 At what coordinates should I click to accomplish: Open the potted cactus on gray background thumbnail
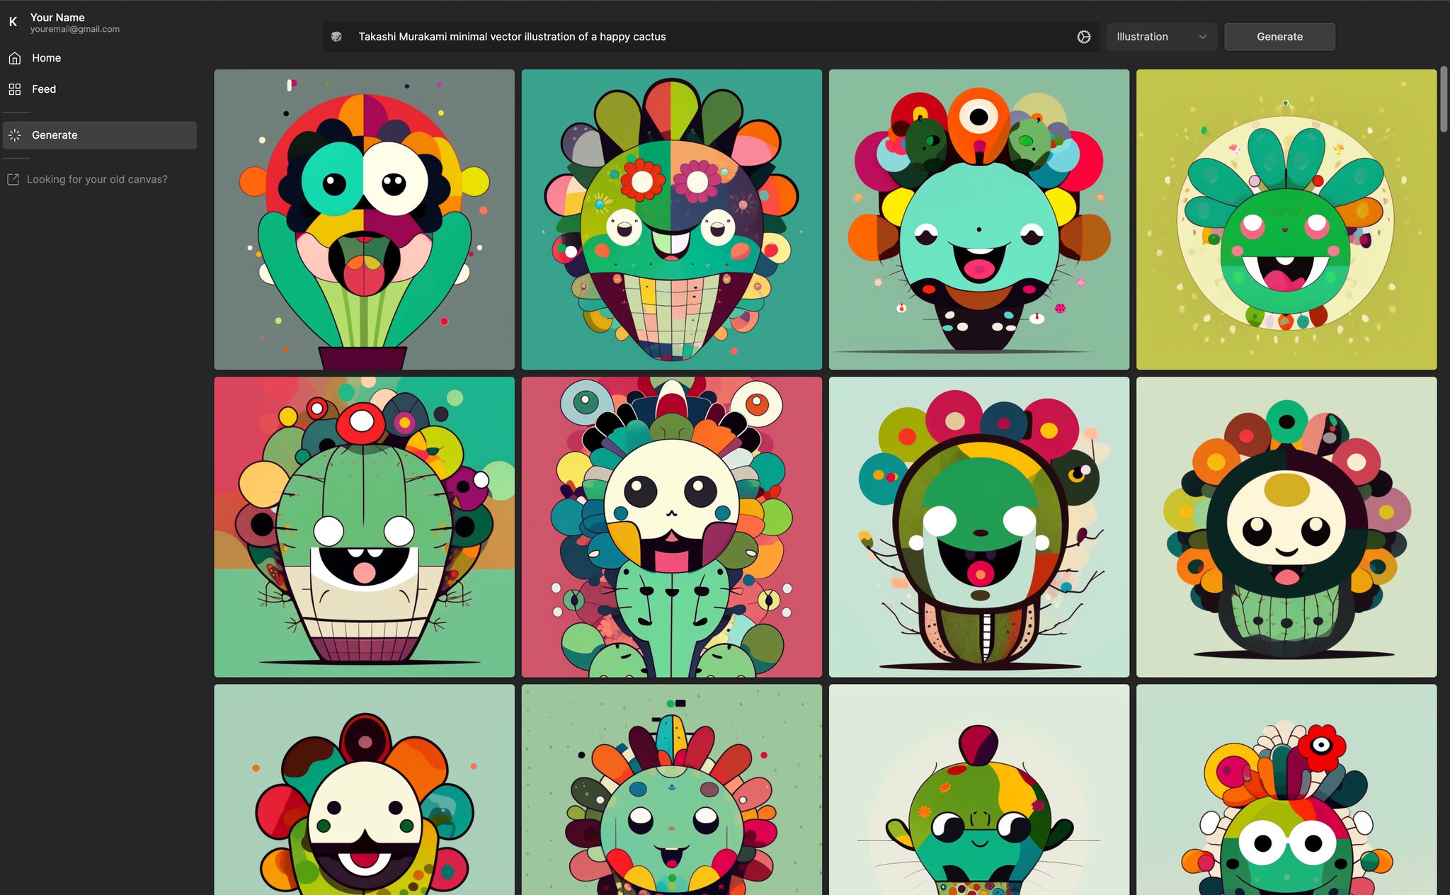(365, 220)
